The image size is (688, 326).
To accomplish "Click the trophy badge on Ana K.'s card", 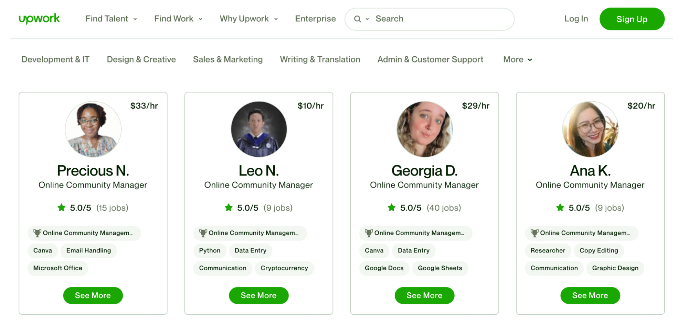I will (534, 233).
